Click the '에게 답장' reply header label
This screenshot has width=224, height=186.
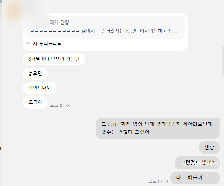tap(59, 22)
